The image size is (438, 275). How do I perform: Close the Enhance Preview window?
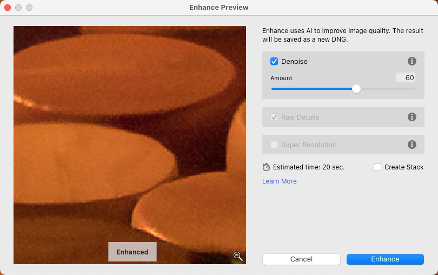[8, 8]
